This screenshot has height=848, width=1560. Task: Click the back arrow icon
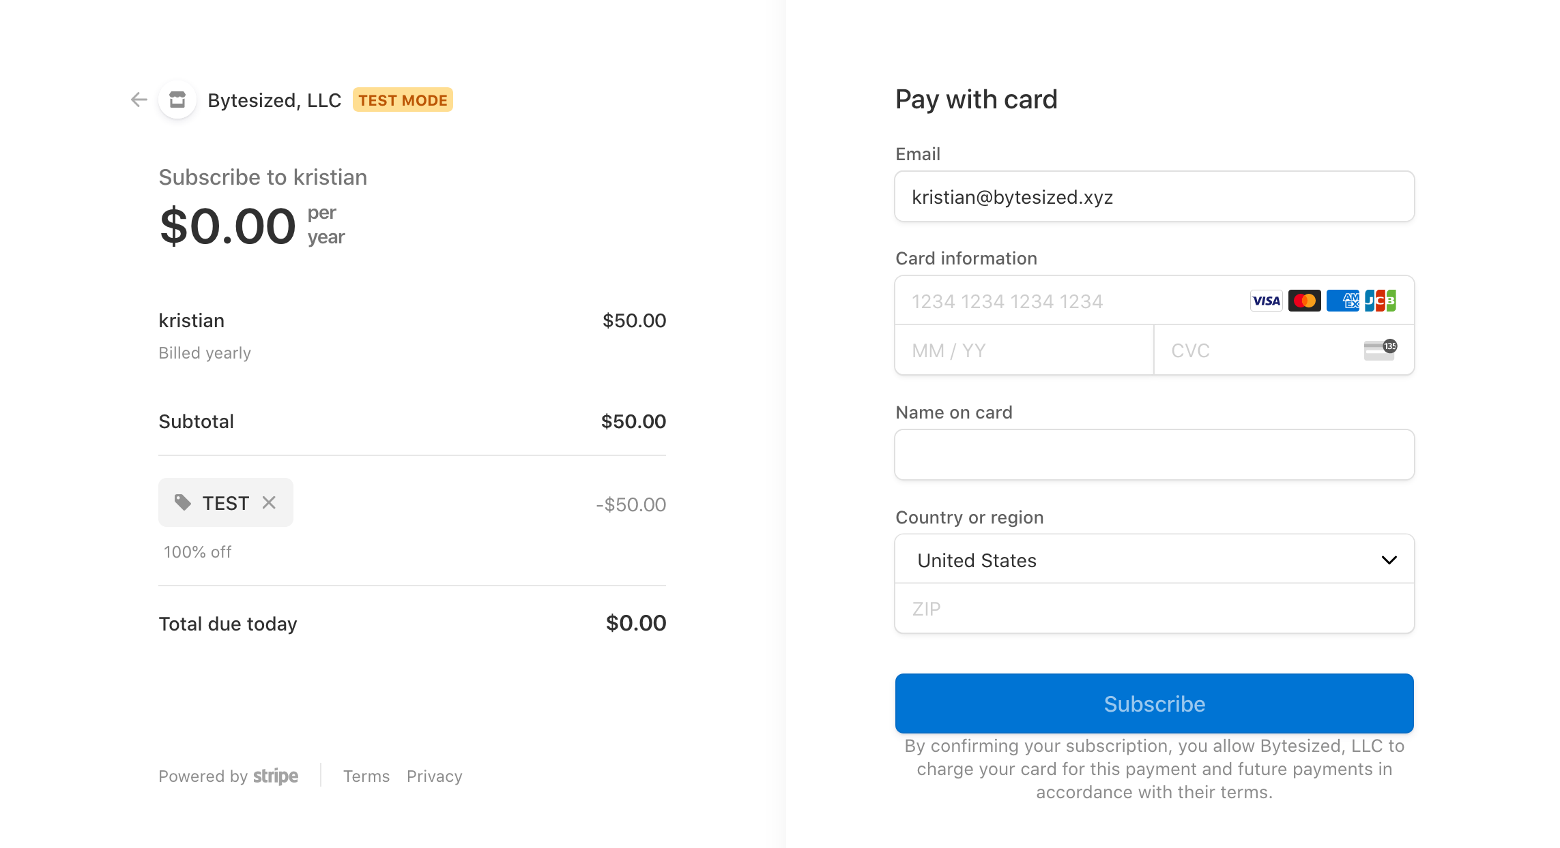click(139, 100)
